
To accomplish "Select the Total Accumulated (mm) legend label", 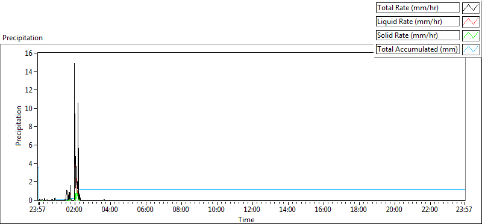I will [418, 49].
